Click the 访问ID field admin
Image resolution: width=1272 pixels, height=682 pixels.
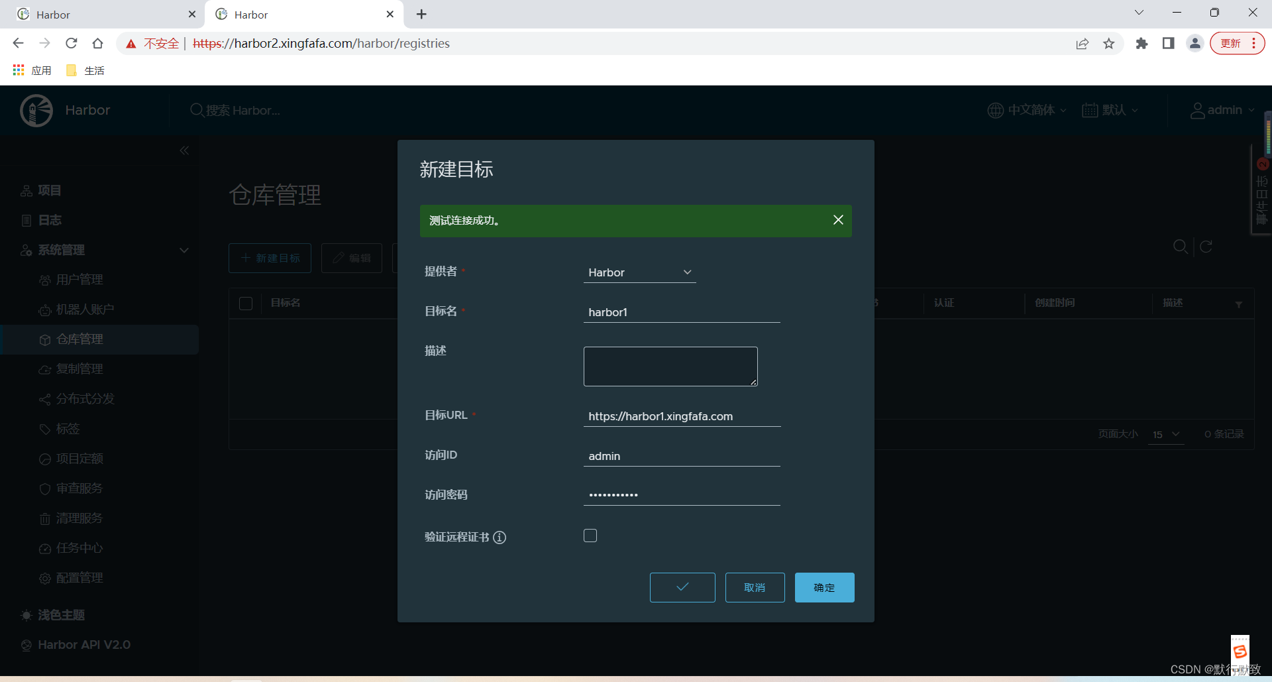coord(682,456)
